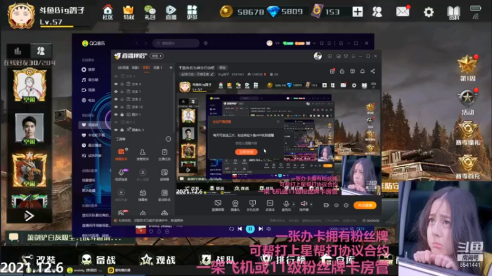Expand the 工具箱 more options button

click(x=168, y=139)
